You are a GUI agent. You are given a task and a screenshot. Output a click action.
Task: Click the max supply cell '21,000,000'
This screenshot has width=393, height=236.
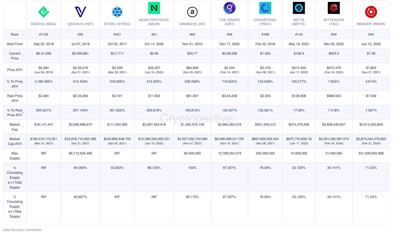click(x=334, y=153)
